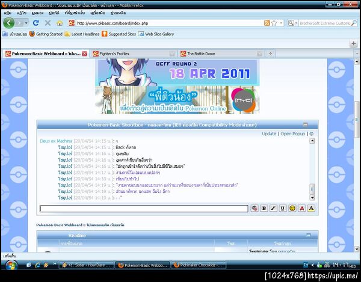361x282 pixels.
Task: Click the Deus ex Machina username
Action: (56, 141)
